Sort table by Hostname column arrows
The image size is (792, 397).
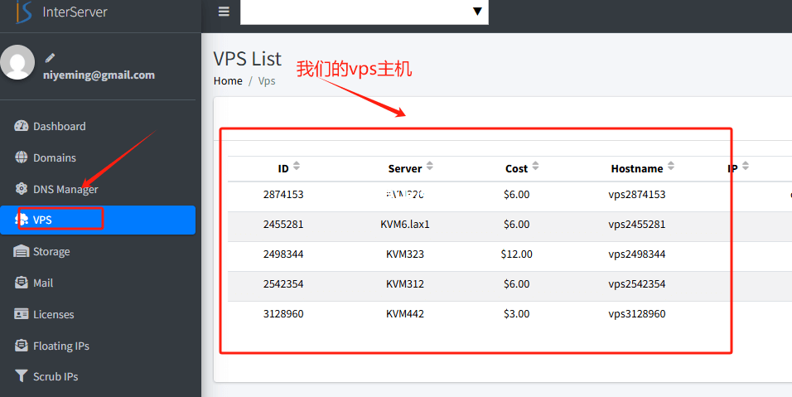[x=671, y=166]
